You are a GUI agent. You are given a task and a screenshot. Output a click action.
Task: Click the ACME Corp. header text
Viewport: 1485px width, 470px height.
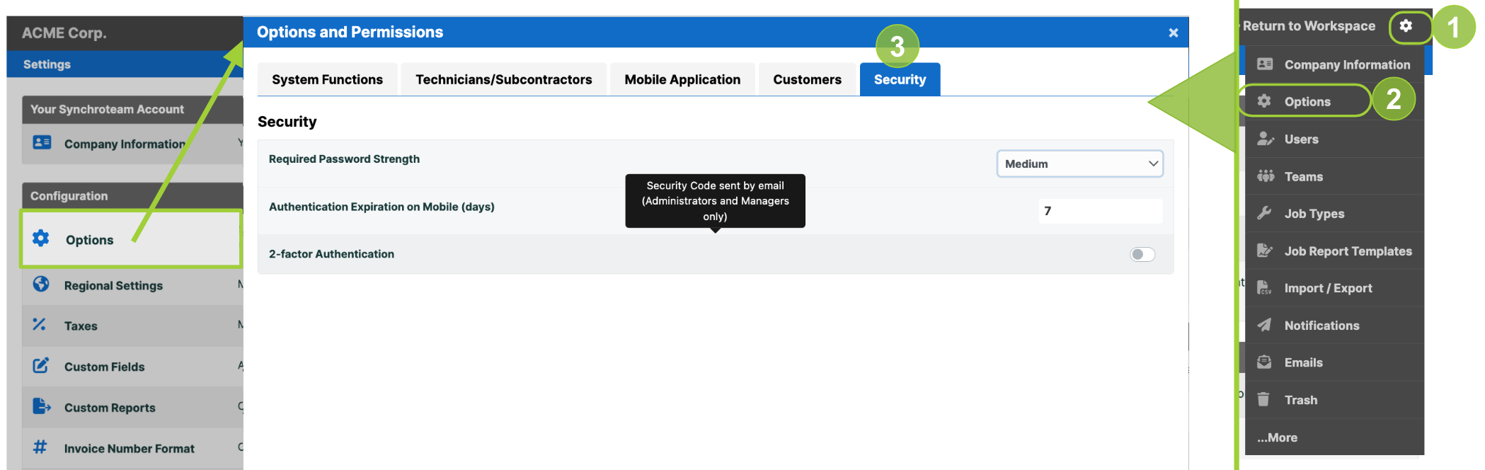tap(64, 33)
